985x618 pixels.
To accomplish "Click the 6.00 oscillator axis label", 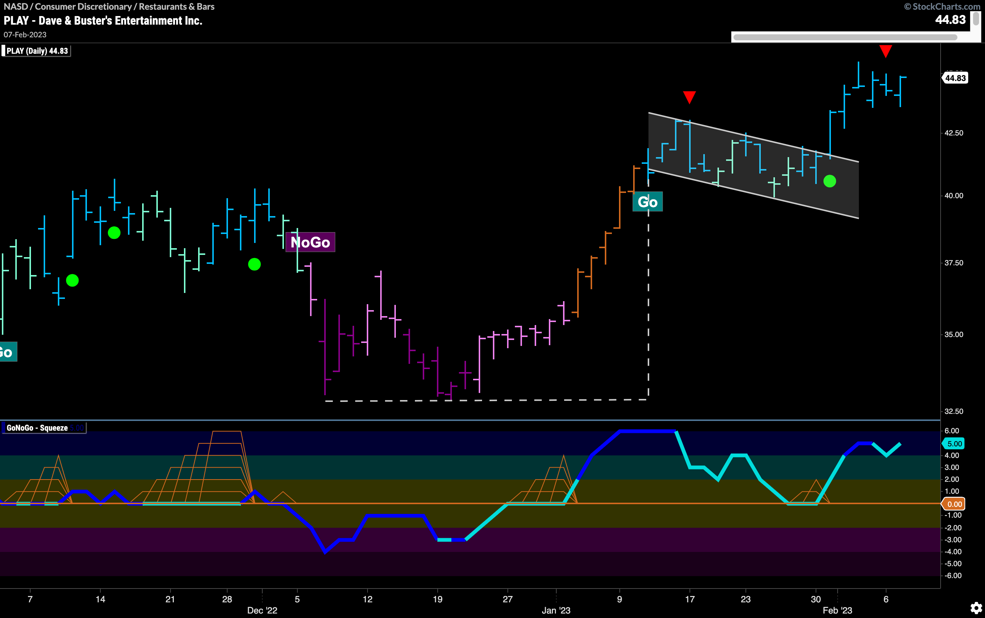I will 952,431.
